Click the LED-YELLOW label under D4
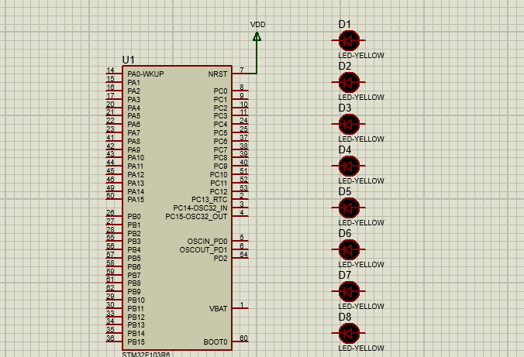Screen dimensions: 524x357 tap(361, 180)
